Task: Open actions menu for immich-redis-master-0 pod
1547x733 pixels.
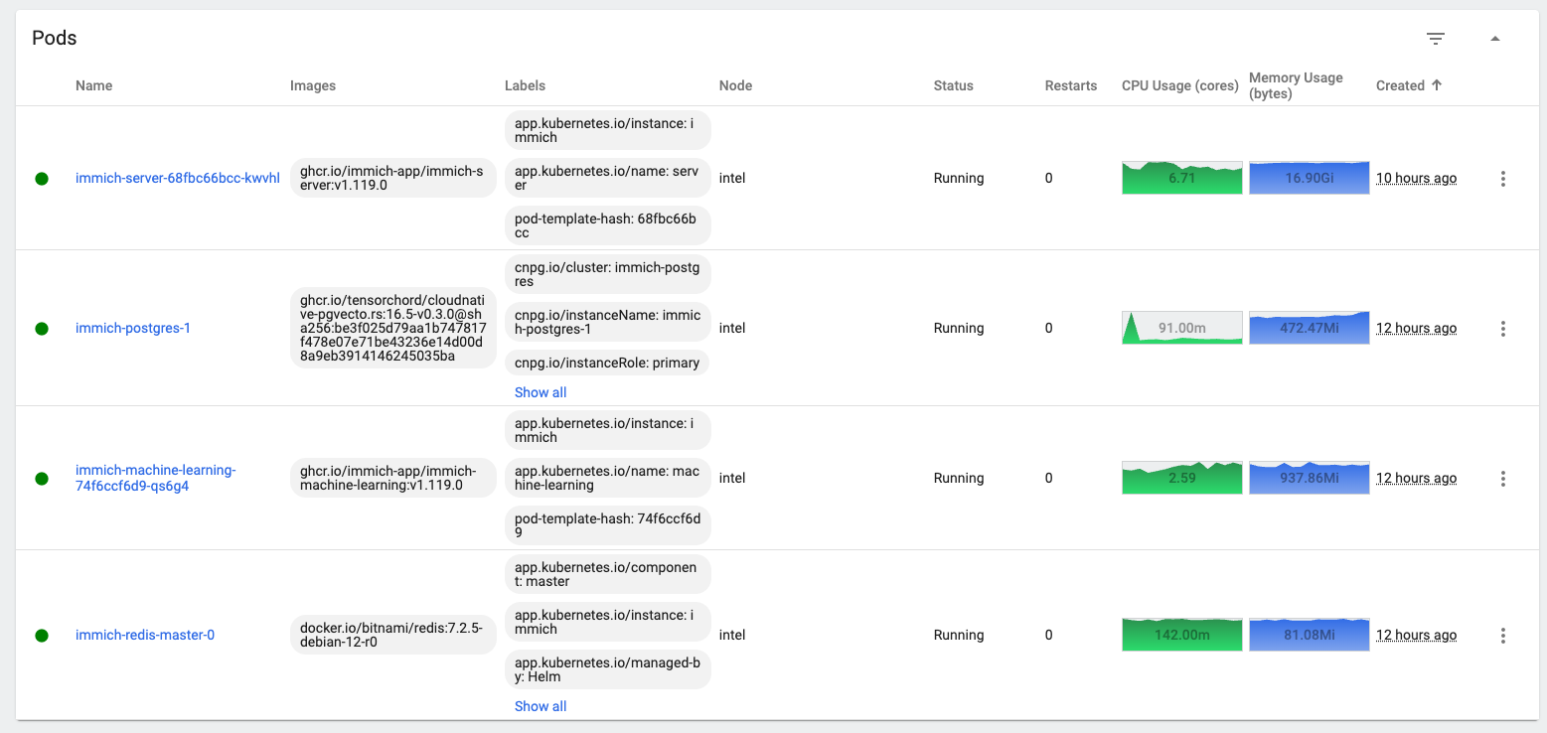Action: [x=1502, y=635]
